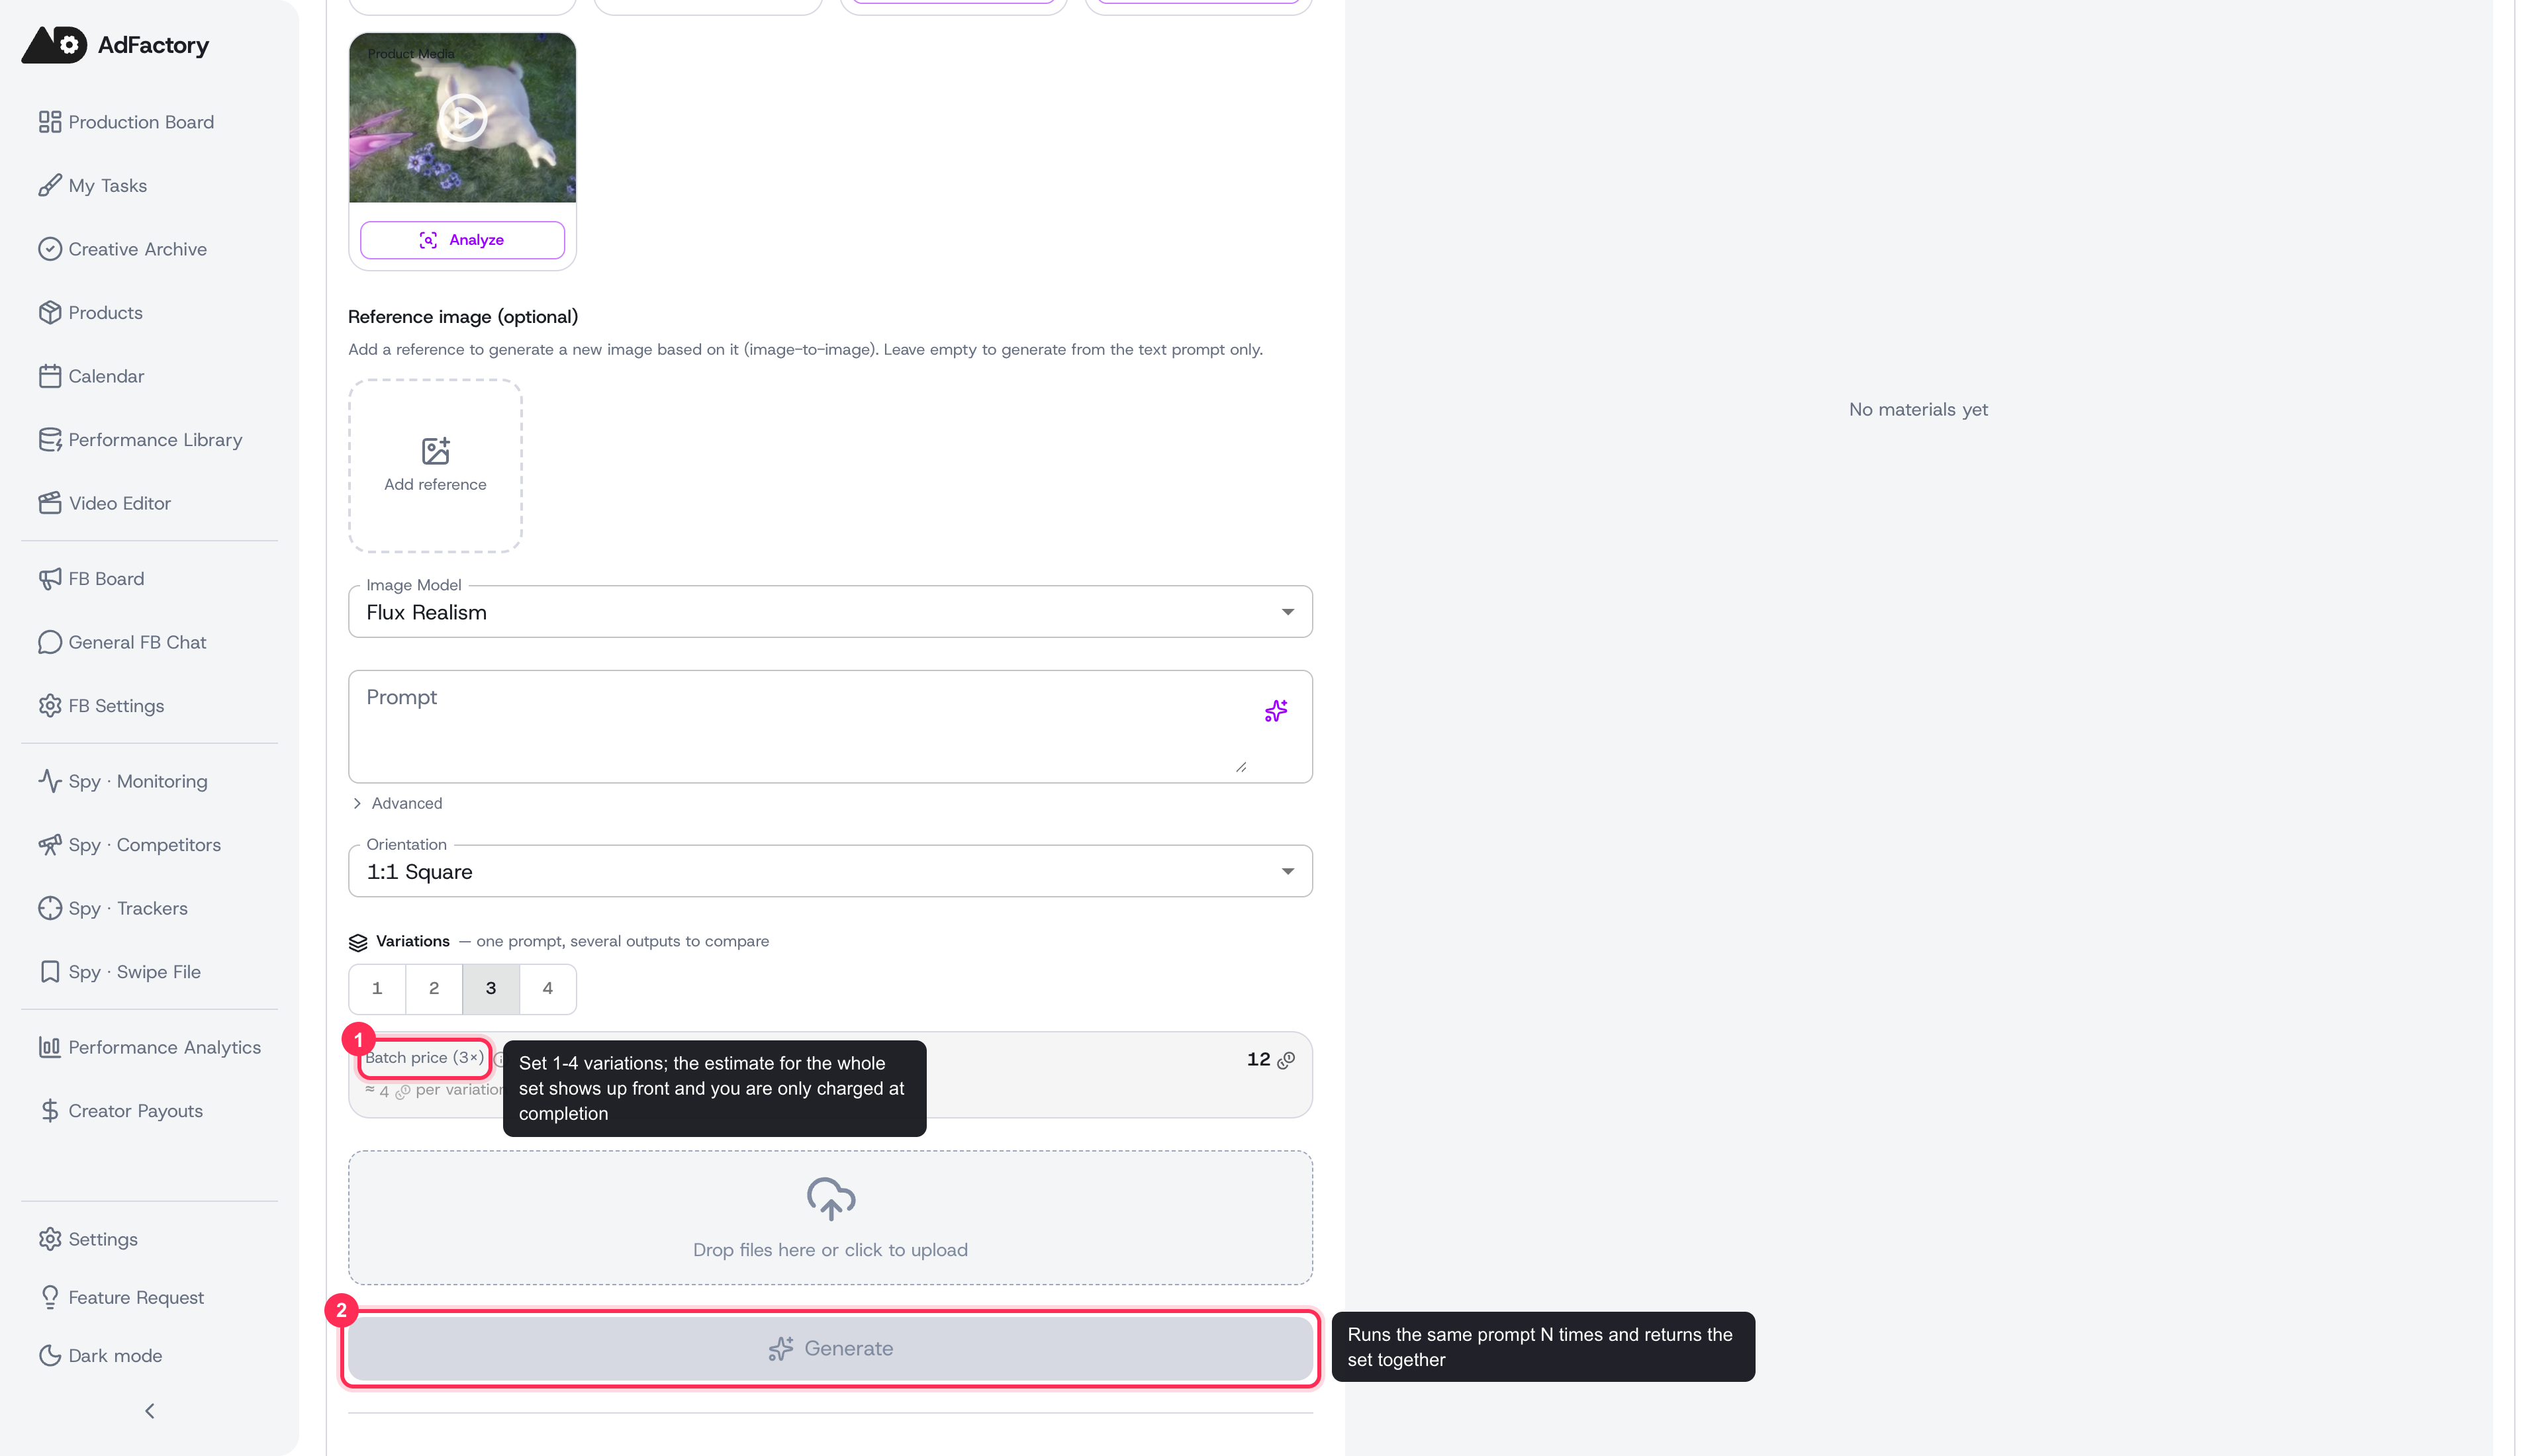Screen dimensions: 2542x1456
Task: Click the prompt field resize handle
Action: point(1241,767)
